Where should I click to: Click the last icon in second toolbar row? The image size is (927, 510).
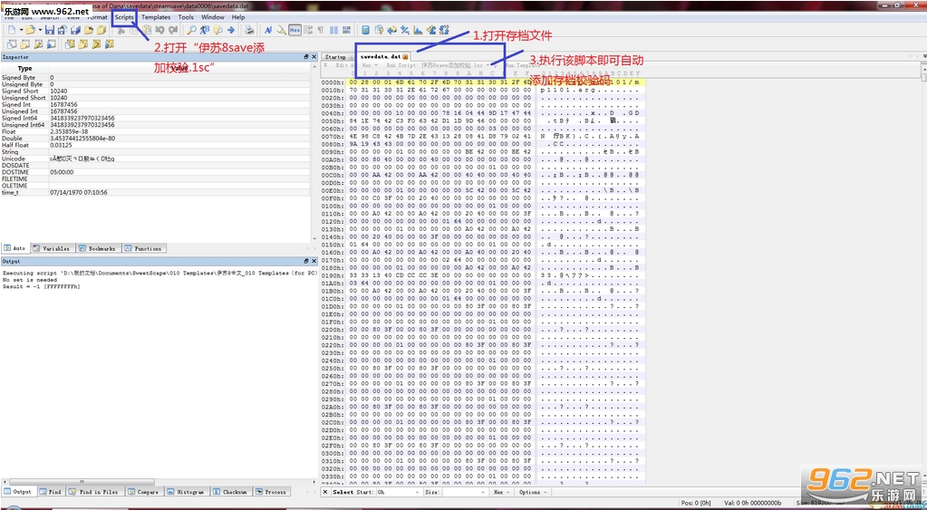coord(109,44)
